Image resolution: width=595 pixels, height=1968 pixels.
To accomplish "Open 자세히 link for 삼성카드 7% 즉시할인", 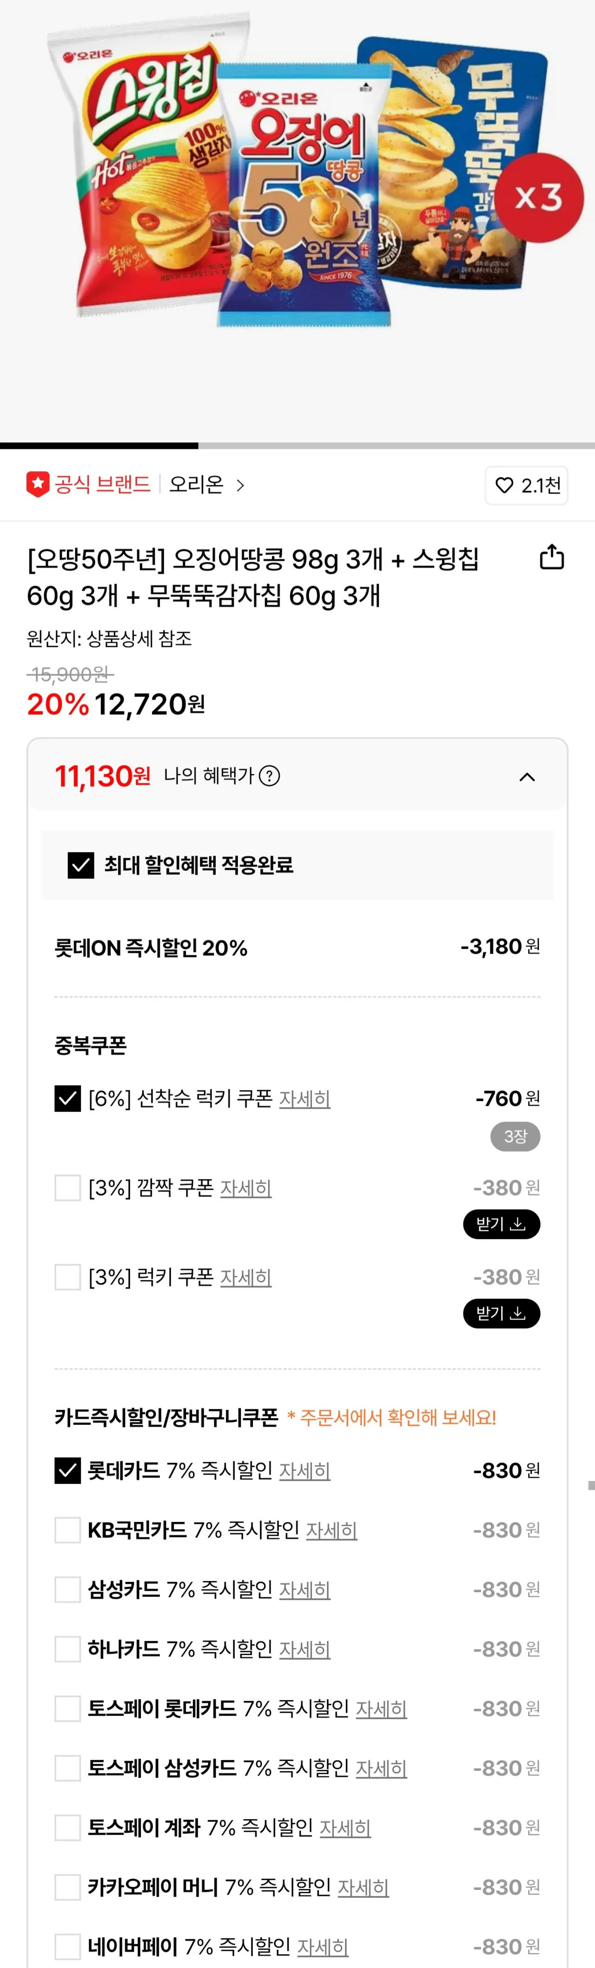I will pyautogui.click(x=305, y=1590).
